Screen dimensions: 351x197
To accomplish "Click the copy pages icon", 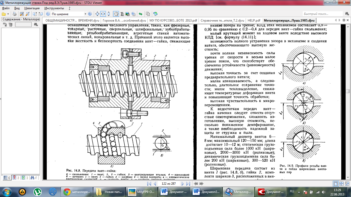I will click(148, 14).
